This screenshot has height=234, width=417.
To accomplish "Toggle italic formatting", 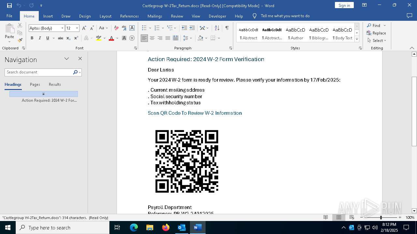I will click(x=40, y=38).
